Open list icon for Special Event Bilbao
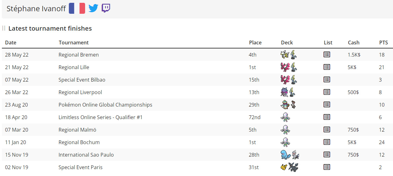This screenshot has width=393, height=176. (x=327, y=80)
